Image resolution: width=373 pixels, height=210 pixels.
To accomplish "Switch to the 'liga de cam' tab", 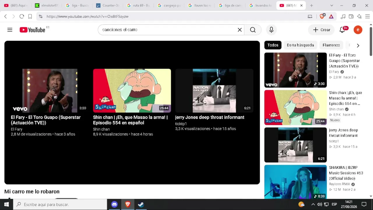I will [x=230, y=6].
